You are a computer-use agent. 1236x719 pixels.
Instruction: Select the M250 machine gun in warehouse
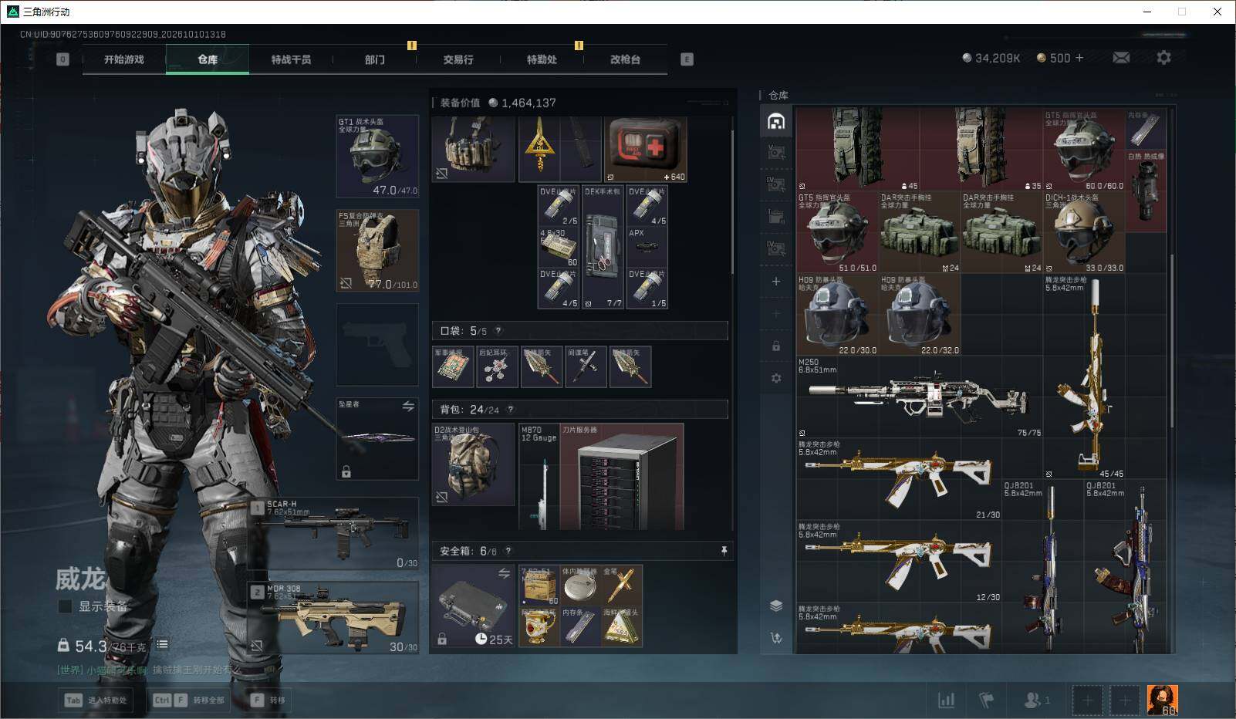click(x=919, y=397)
